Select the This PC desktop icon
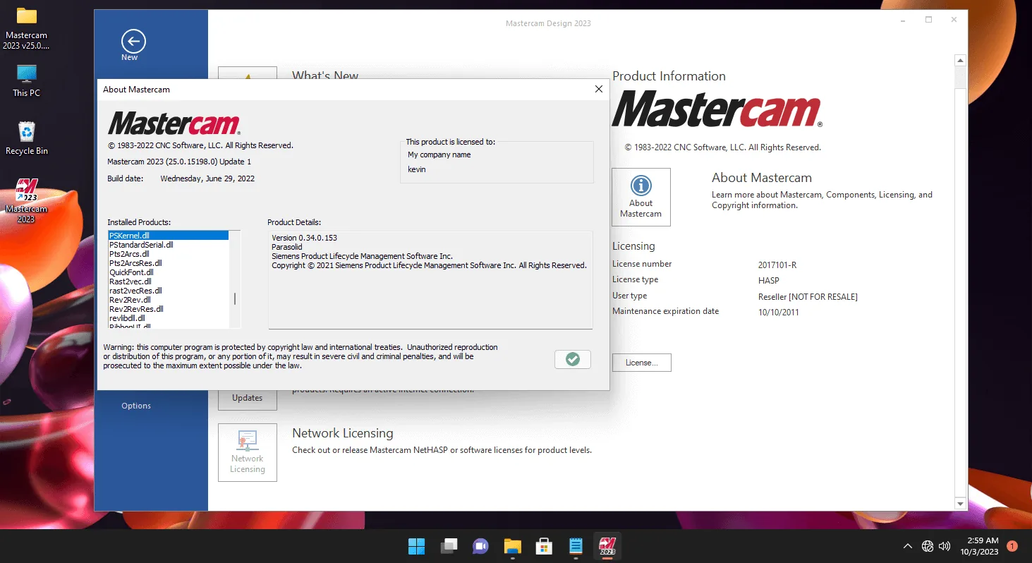Screen dimensions: 1032x563 27,80
